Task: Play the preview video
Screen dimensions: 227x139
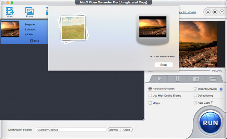Action: 160,79
